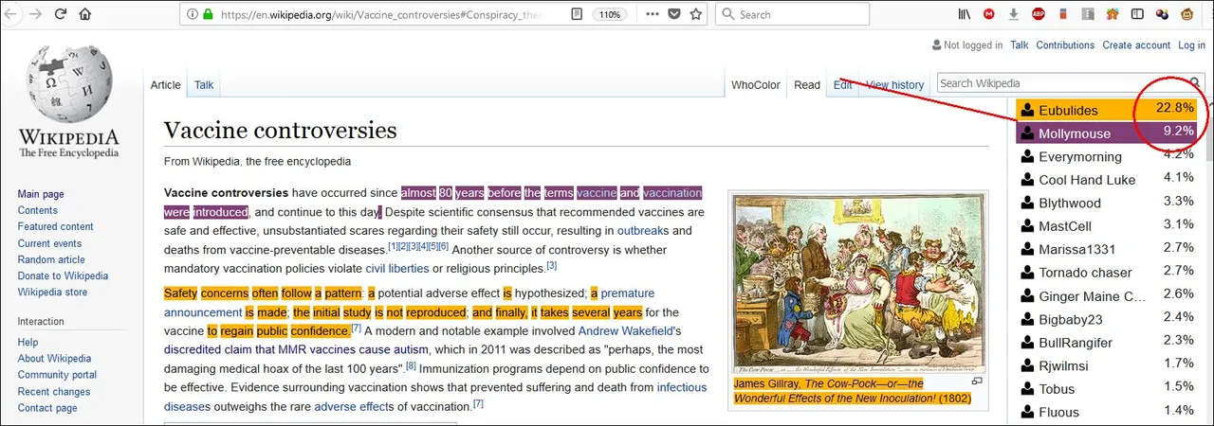Open the Cow-Pock cartoon thumbnail

[856, 283]
